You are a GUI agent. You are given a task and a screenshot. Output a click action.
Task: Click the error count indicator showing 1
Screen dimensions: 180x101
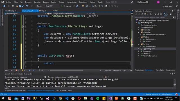click(17, 70)
